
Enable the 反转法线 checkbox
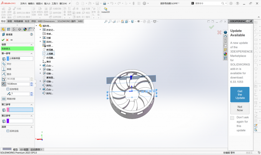8,131
